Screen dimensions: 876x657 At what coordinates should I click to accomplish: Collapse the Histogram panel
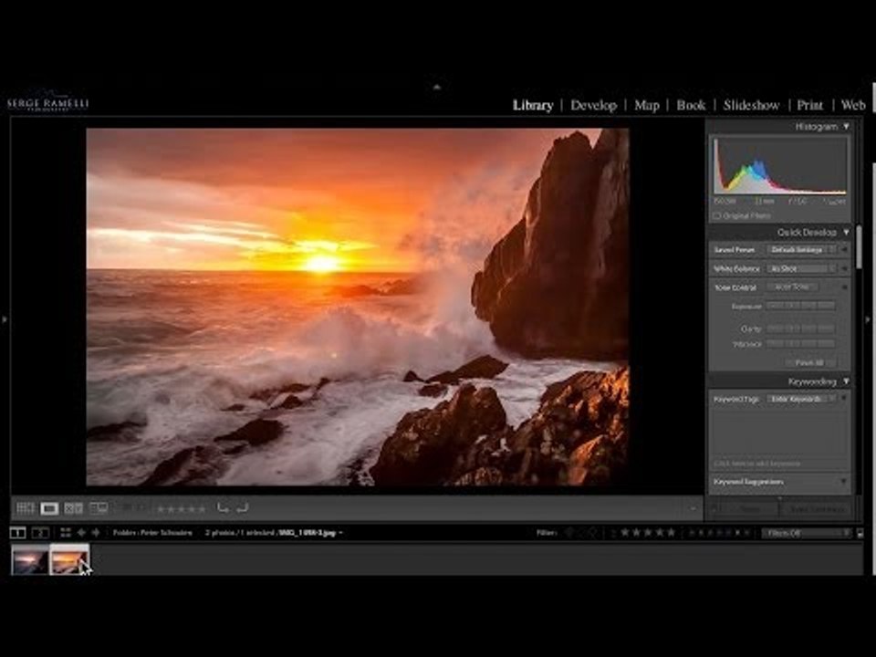tap(847, 127)
